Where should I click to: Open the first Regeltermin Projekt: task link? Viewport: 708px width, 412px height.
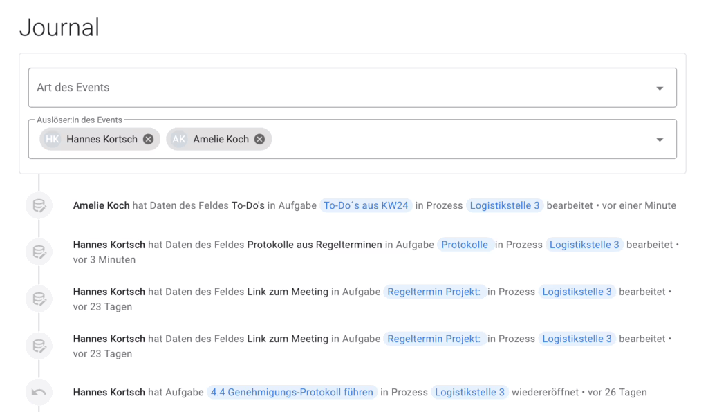(434, 292)
